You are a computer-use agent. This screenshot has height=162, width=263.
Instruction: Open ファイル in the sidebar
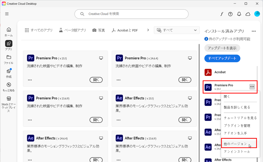click(x=9, y=60)
